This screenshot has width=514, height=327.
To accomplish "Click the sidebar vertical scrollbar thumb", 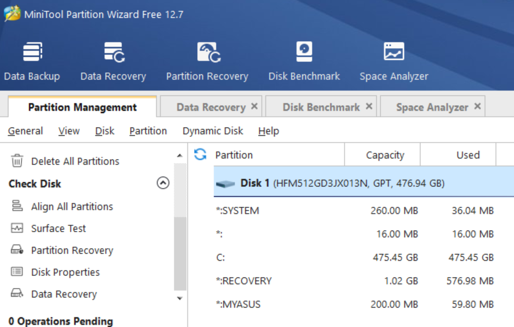I will point(180,253).
